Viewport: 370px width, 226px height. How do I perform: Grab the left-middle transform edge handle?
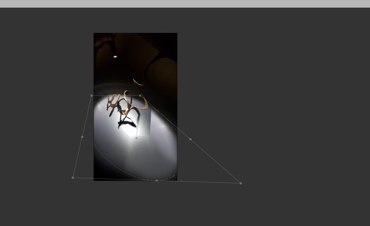[x=82, y=137]
